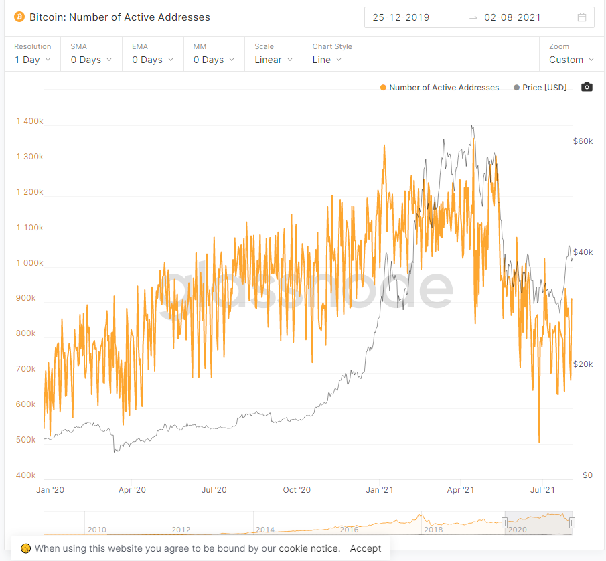The height and width of the screenshot is (561, 606).
Task: Click the 2016 region in navigator timeline
Action: pyautogui.click(x=349, y=530)
